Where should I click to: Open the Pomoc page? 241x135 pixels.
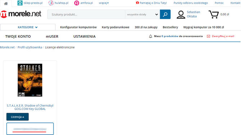pos(219,3)
